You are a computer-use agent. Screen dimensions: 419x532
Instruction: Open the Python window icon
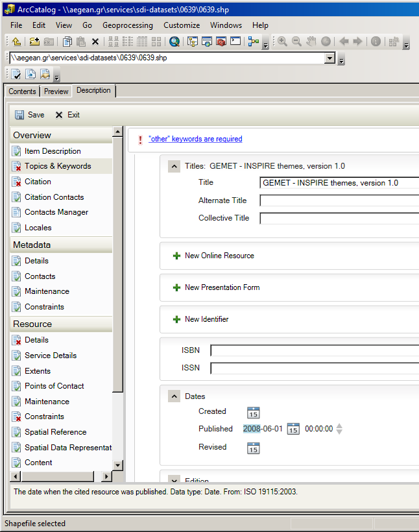(235, 42)
